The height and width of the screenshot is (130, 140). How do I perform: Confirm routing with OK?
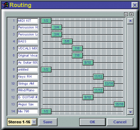(93, 122)
